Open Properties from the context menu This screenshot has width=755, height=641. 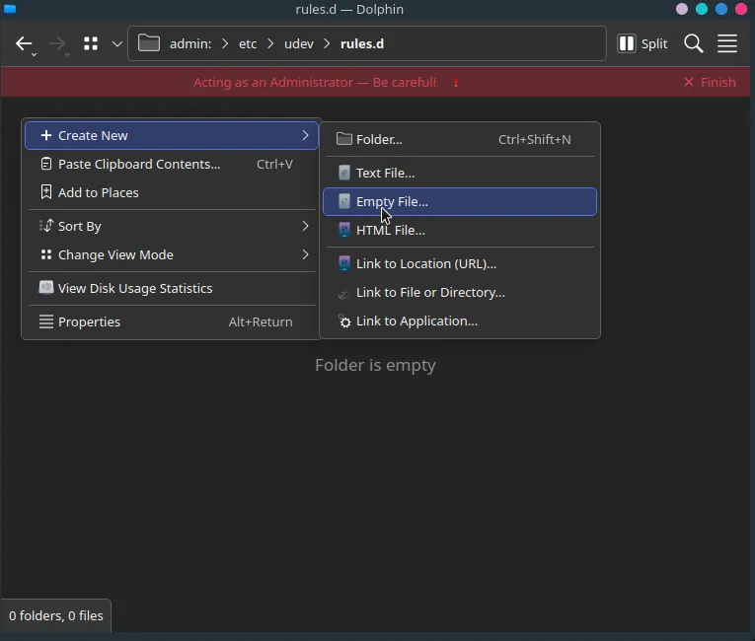(x=172, y=321)
